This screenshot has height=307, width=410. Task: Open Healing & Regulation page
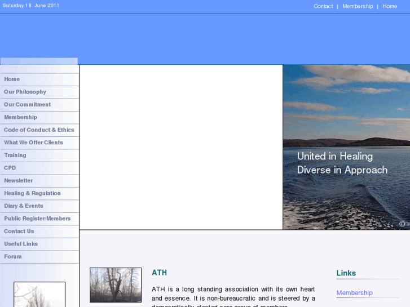pos(39,193)
